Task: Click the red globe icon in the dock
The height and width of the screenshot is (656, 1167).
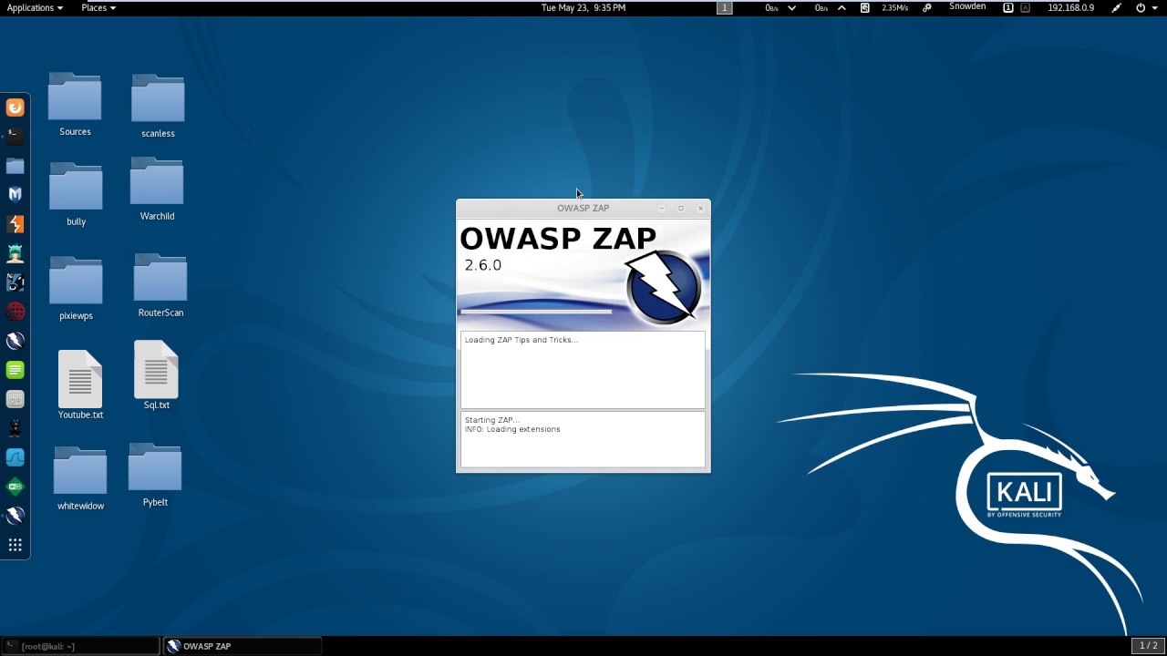Action: (15, 312)
